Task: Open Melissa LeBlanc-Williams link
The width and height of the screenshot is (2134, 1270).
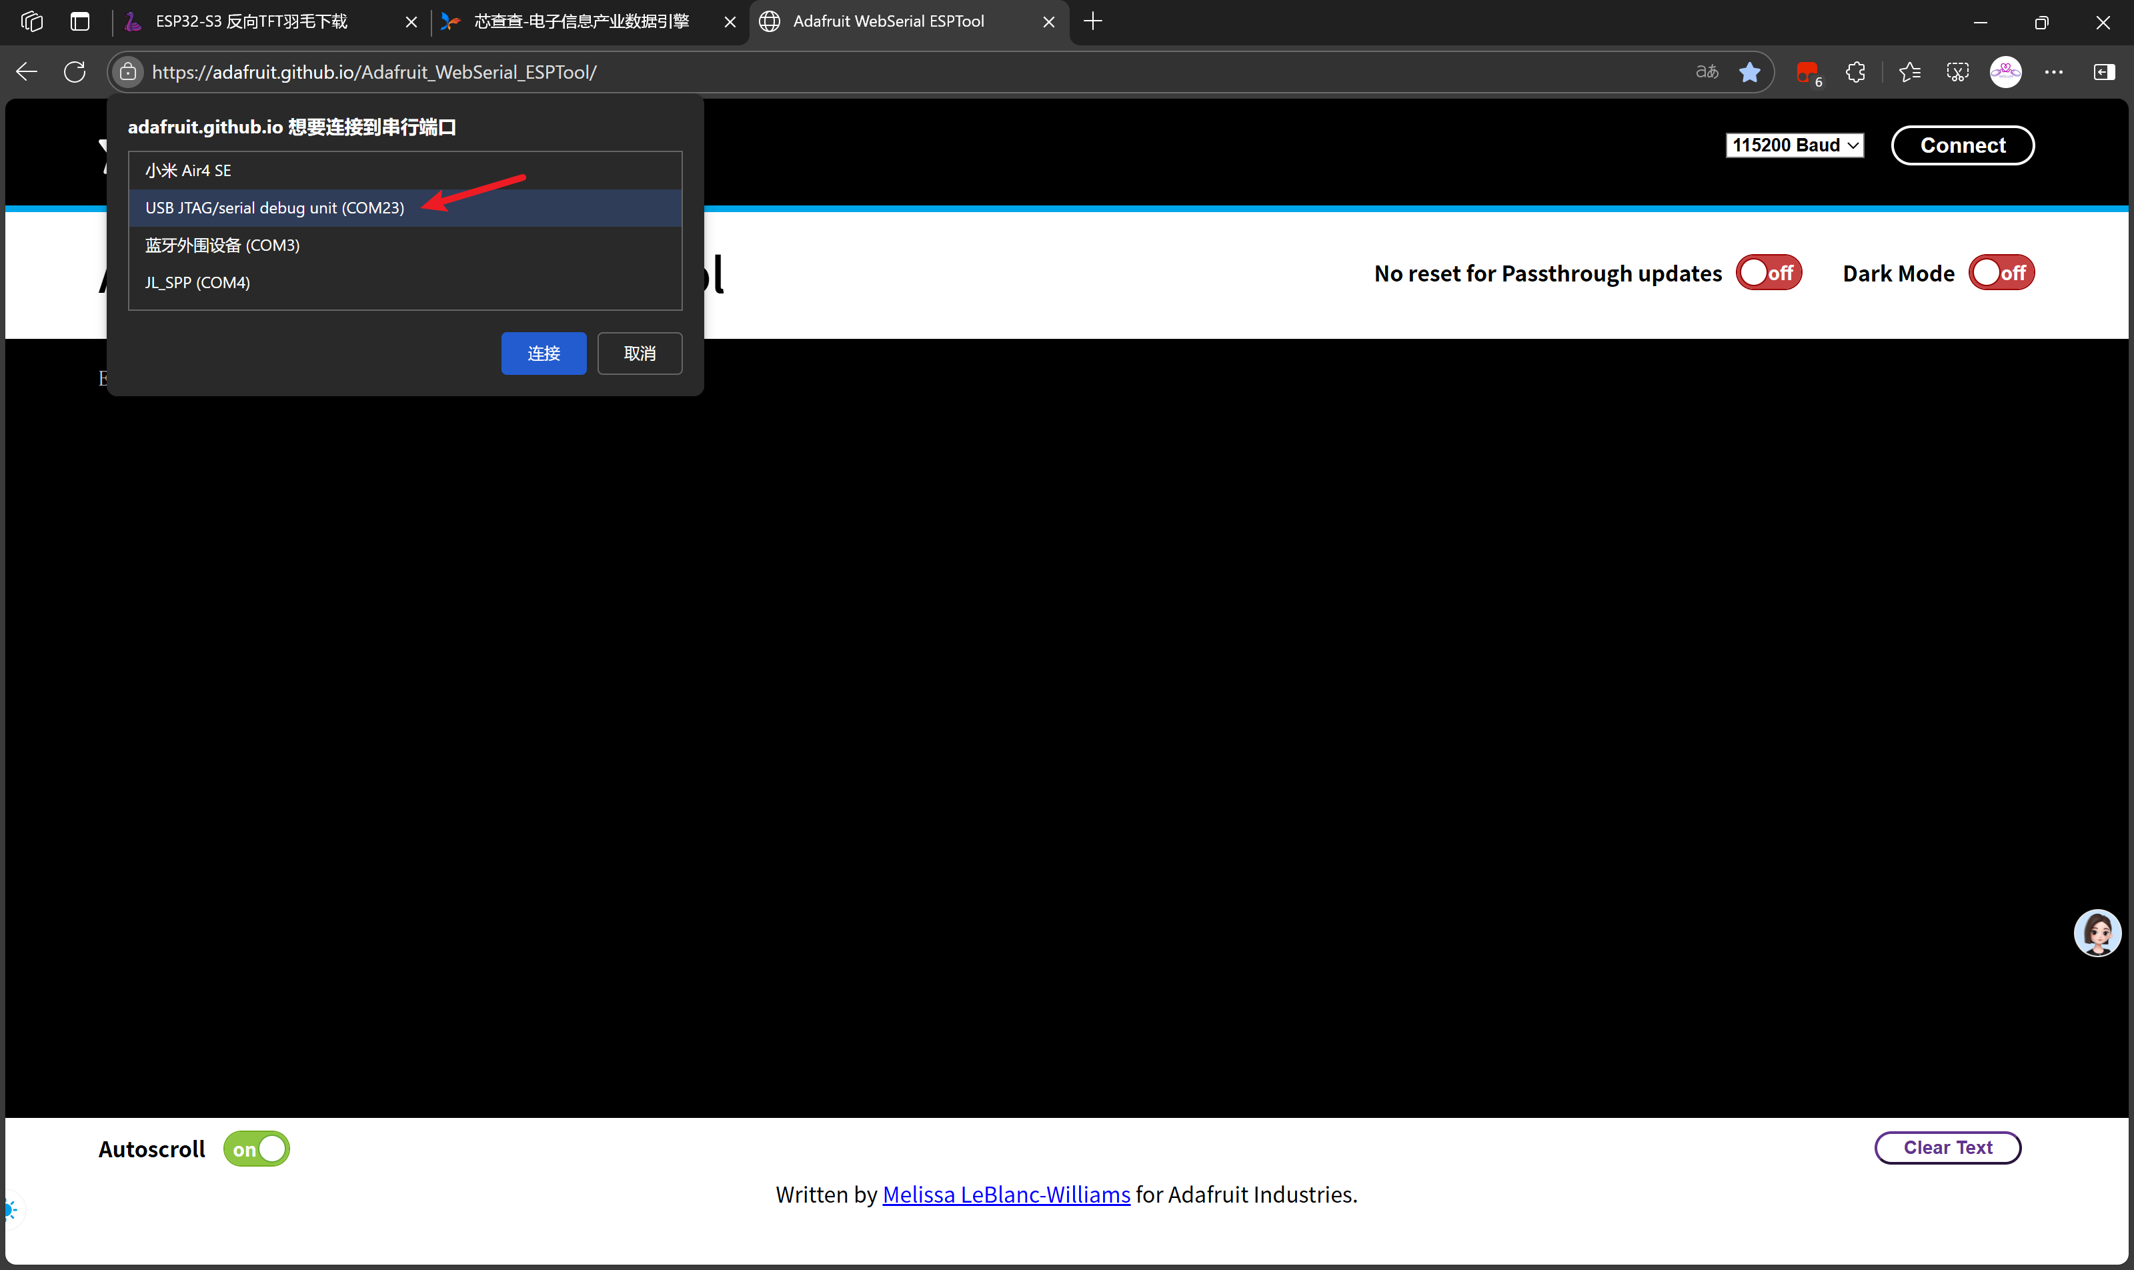Action: click(1006, 1195)
